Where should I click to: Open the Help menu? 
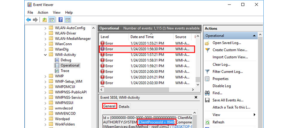click(x=69, y=12)
